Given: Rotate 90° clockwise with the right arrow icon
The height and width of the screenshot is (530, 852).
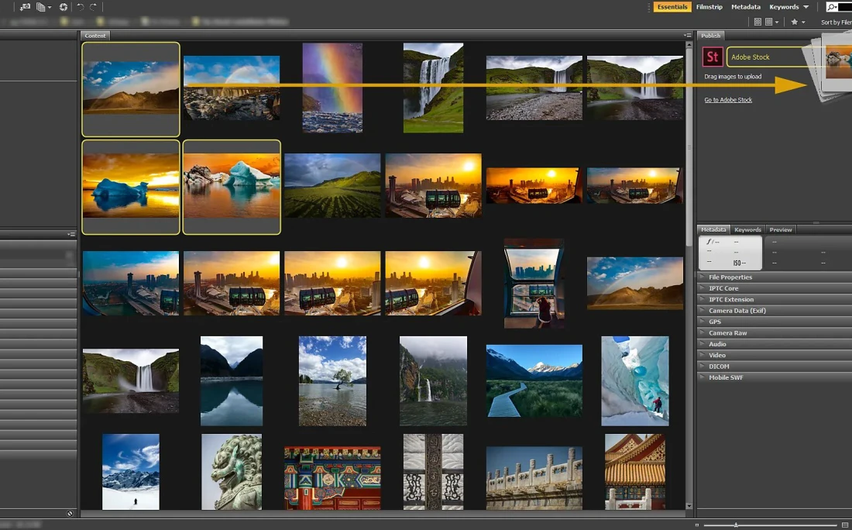Looking at the screenshot, I should (94, 7).
